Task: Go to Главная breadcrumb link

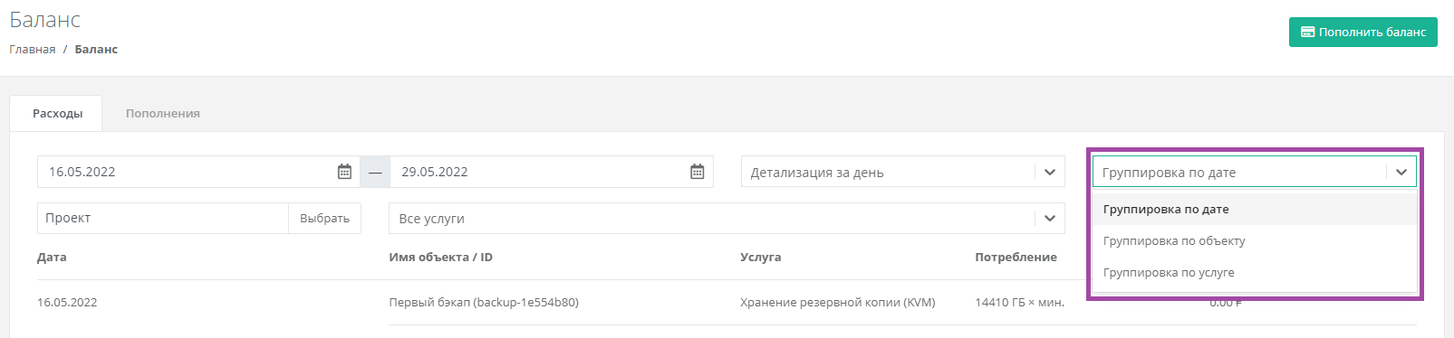Action: pyautogui.click(x=33, y=49)
